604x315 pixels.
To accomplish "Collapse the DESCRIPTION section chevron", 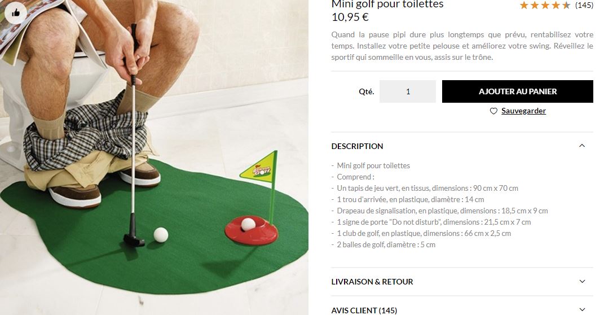I will click(582, 146).
